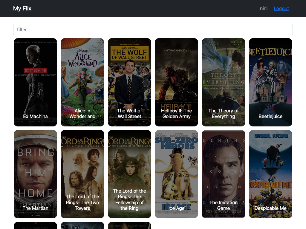Open The Lord of the Rings: The Two Towers

(82, 174)
